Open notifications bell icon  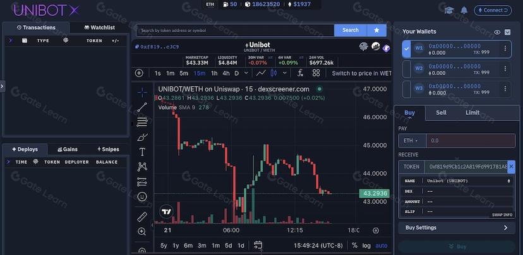pyautogui.click(x=464, y=10)
